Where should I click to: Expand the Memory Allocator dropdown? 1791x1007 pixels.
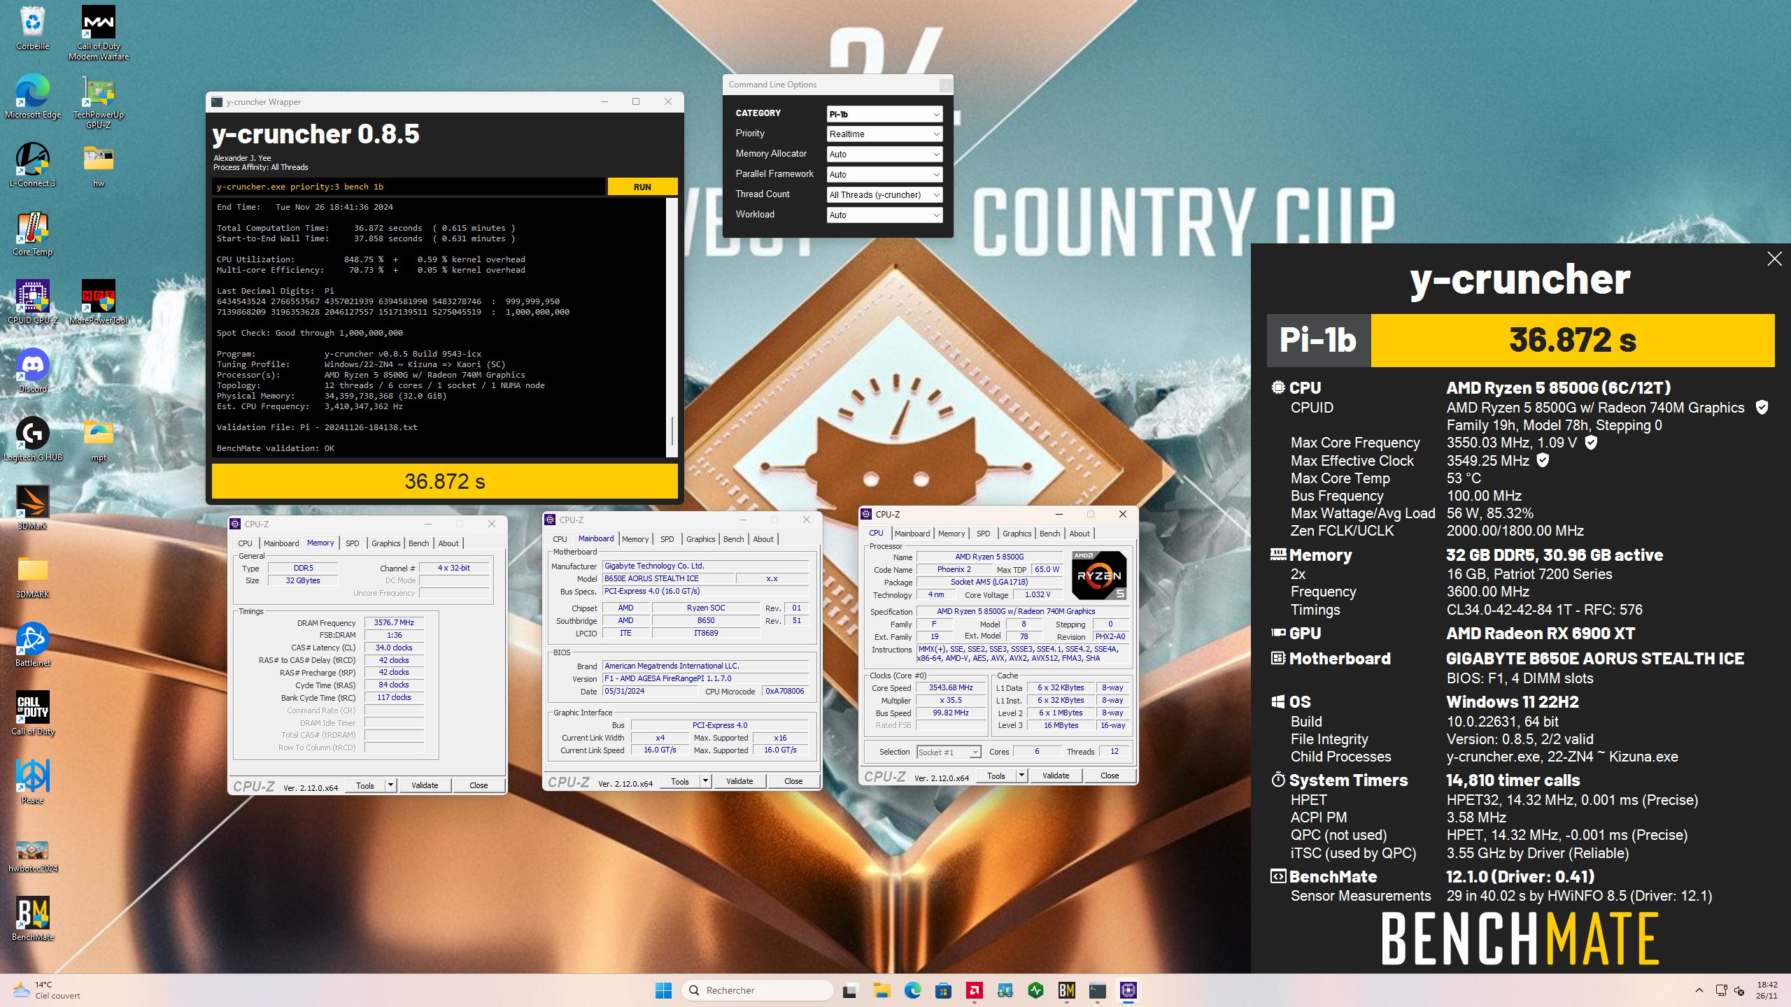[884, 155]
